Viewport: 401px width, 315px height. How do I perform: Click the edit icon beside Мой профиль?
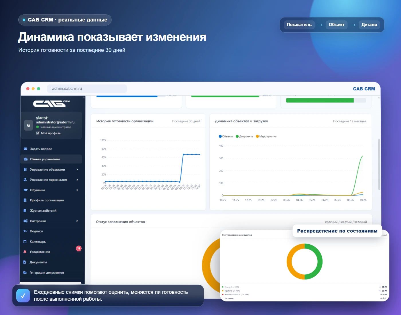(x=38, y=133)
